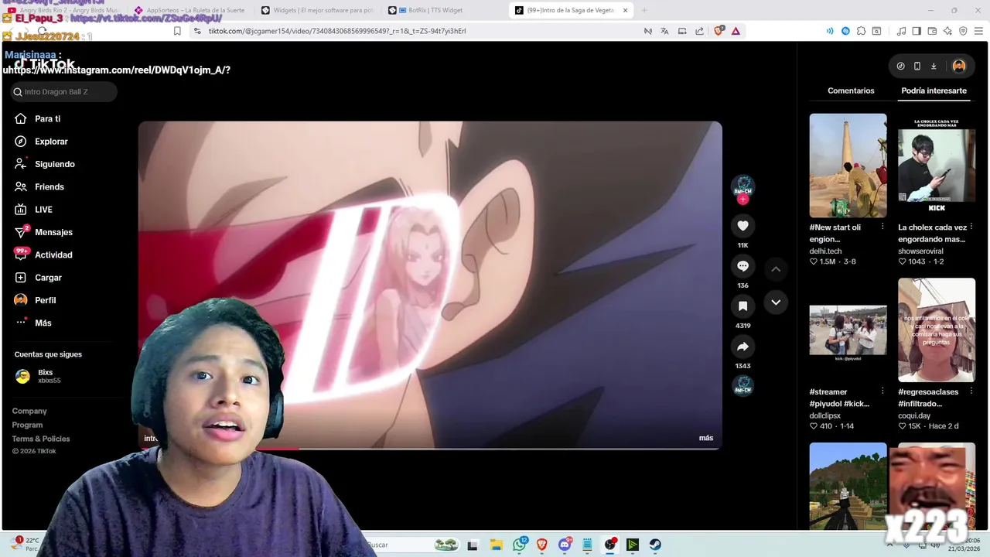The image size is (990, 557).
Task: Click the video progress bar
Action: point(430,448)
